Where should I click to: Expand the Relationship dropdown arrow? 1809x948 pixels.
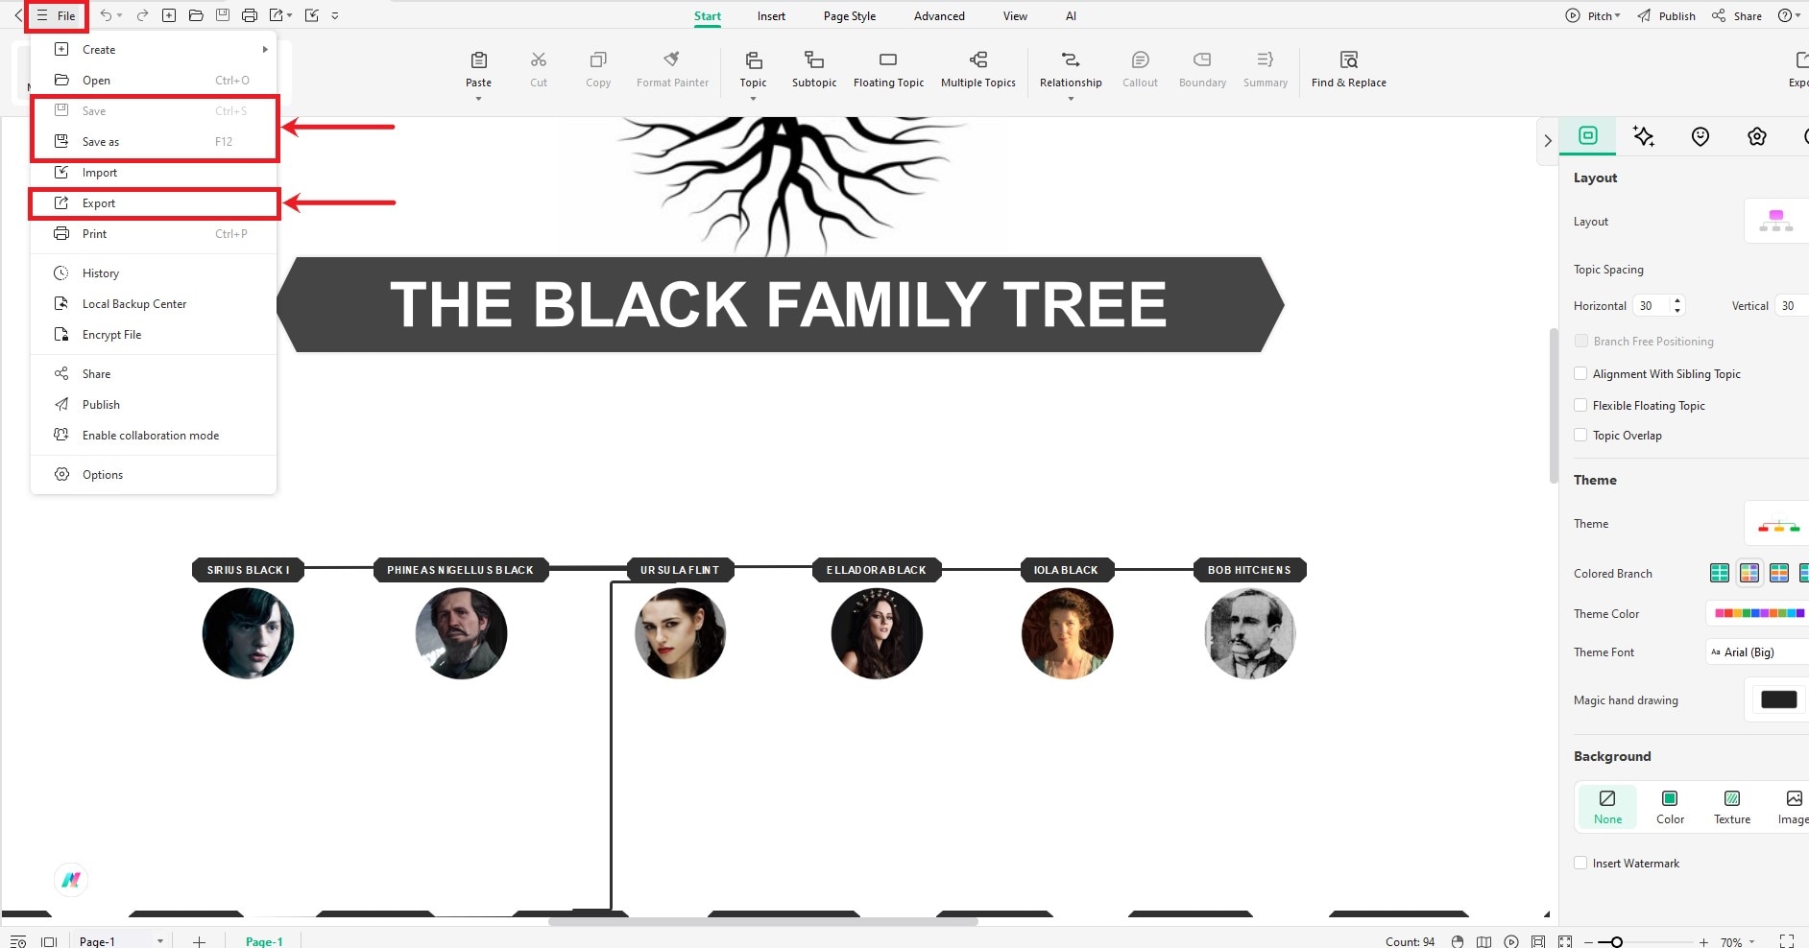click(x=1071, y=99)
